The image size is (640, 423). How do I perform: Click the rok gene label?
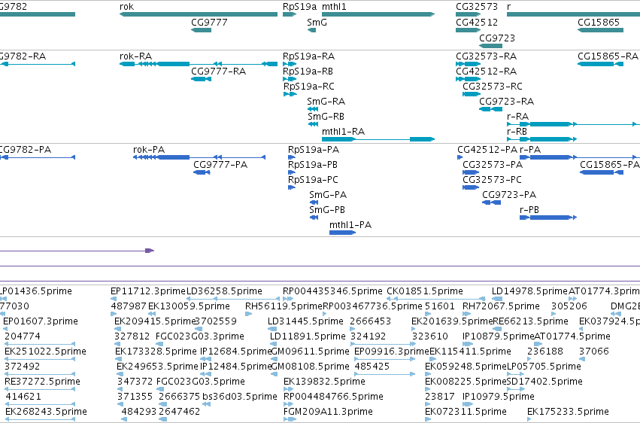pyautogui.click(x=126, y=7)
